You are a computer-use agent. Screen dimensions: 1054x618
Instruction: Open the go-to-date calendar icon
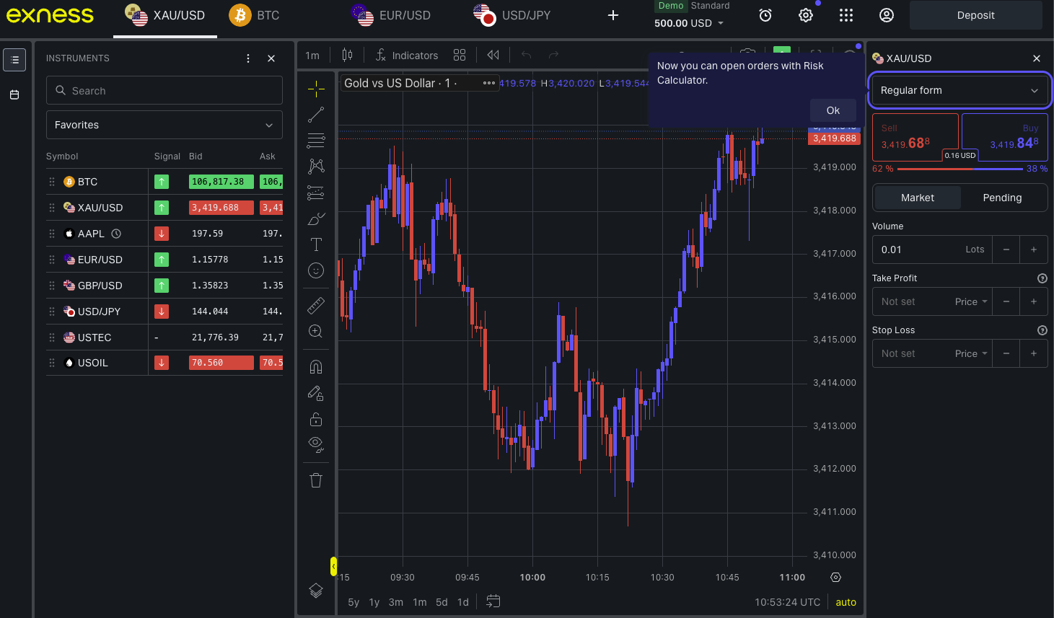493,601
